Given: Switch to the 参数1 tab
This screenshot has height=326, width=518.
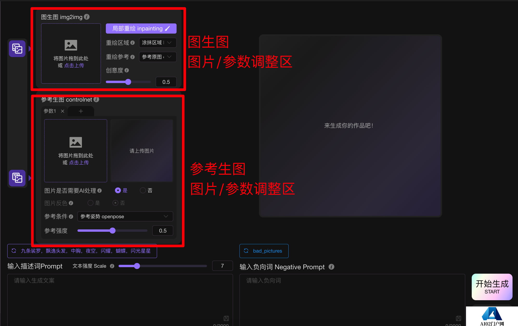Looking at the screenshot, I should point(50,111).
